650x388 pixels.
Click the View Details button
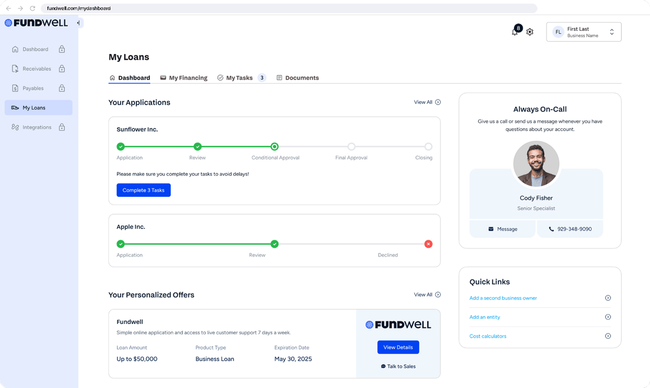(398, 347)
